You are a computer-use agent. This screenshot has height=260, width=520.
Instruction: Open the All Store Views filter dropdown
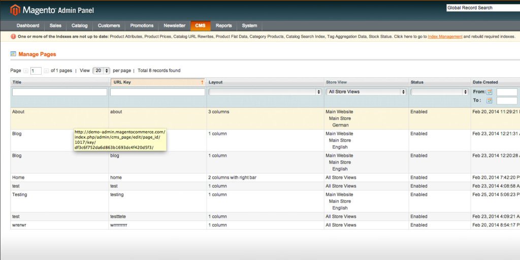pyautogui.click(x=366, y=92)
